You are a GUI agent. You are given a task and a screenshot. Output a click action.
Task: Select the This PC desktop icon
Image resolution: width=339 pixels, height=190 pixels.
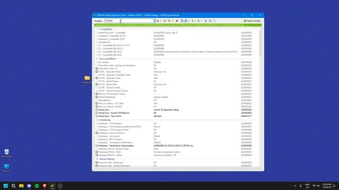click(x=7, y=168)
